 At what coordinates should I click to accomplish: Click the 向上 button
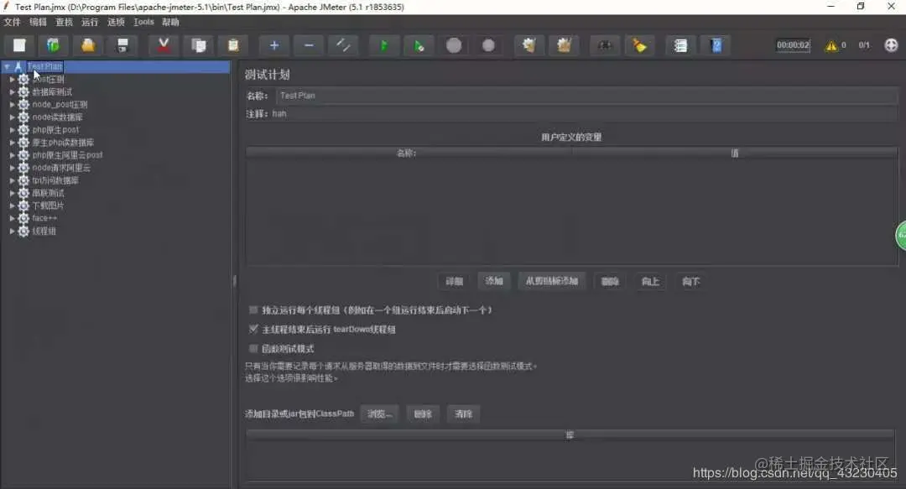tap(650, 282)
